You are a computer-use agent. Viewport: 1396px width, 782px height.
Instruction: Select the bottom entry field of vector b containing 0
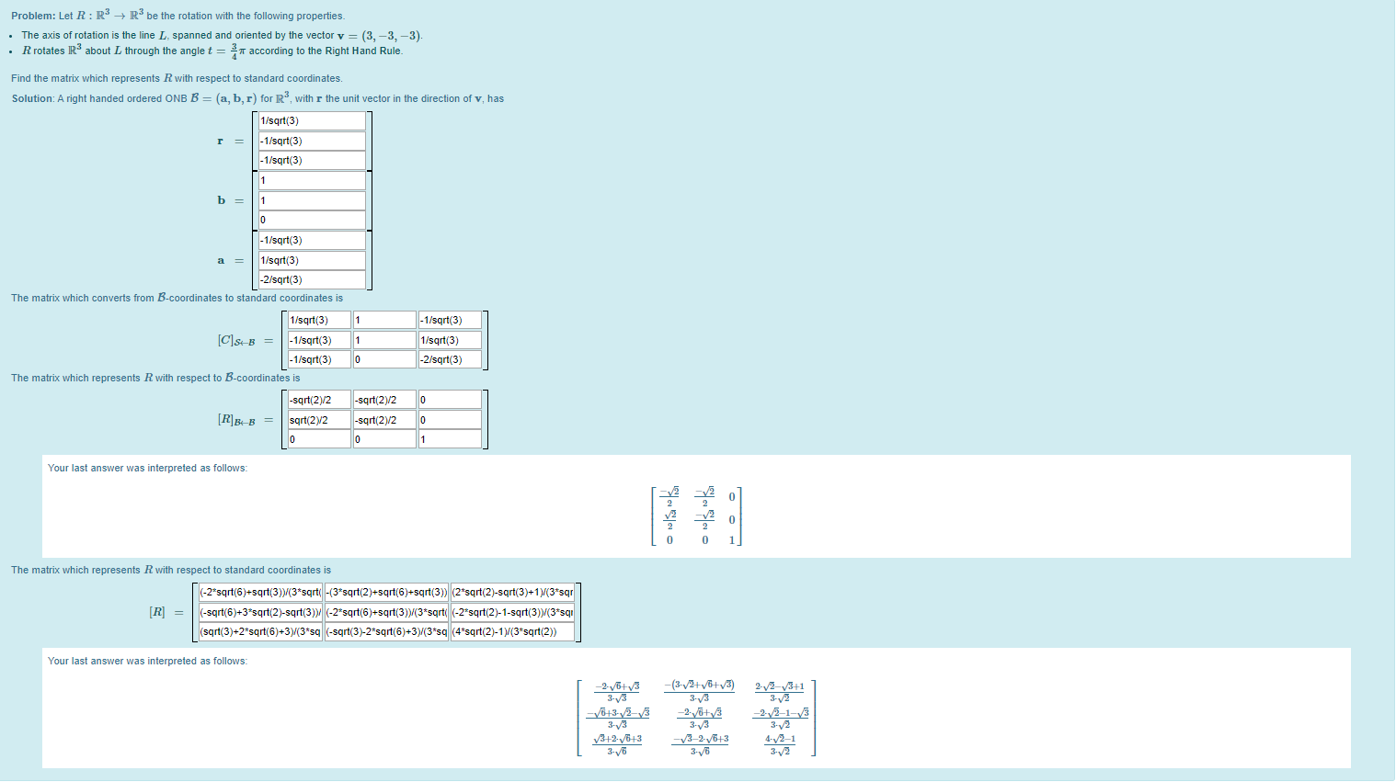point(312,220)
